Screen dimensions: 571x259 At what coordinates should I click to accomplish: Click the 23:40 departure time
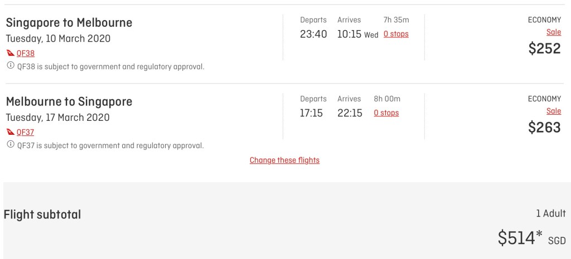(313, 34)
